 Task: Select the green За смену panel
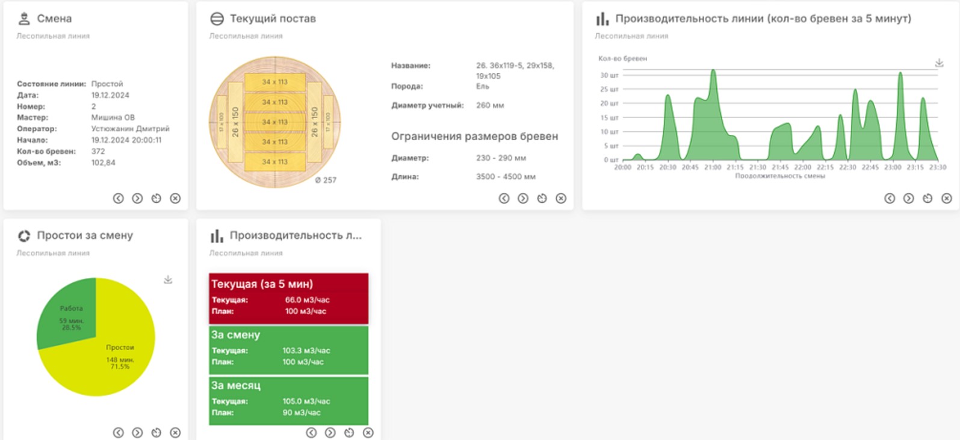coord(288,350)
